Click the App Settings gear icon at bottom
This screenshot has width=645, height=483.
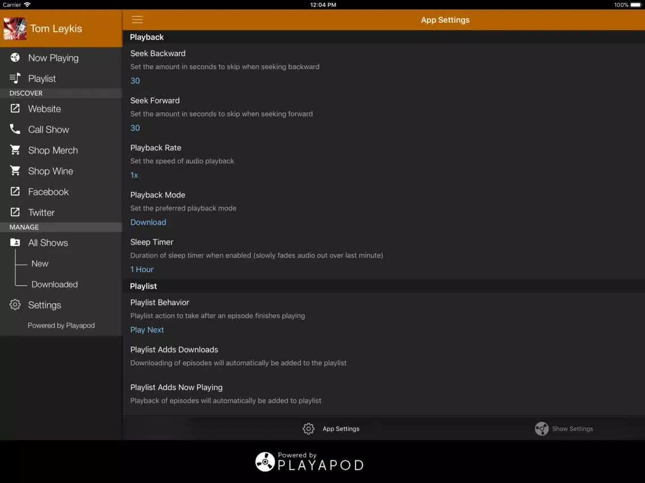308,429
